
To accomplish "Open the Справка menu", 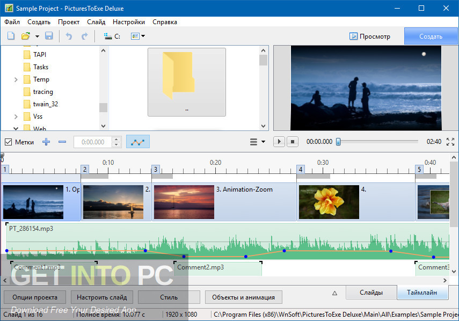I will [165, 22].
